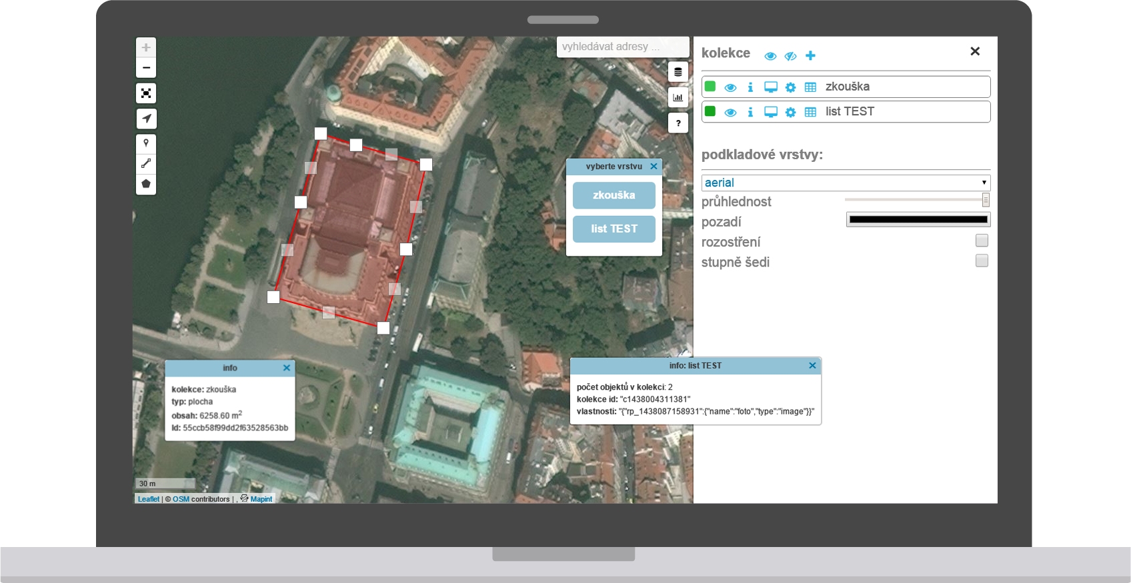Choose zkouška in vyberte vrstvu popup

[x=614, y=195]
